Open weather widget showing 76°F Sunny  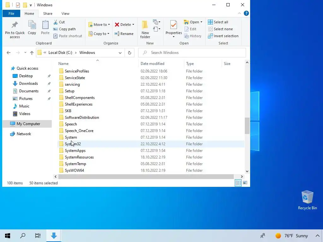point(291,236)
